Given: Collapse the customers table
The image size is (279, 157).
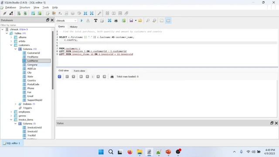Looking at the screenshot, I should pos(11,45).
